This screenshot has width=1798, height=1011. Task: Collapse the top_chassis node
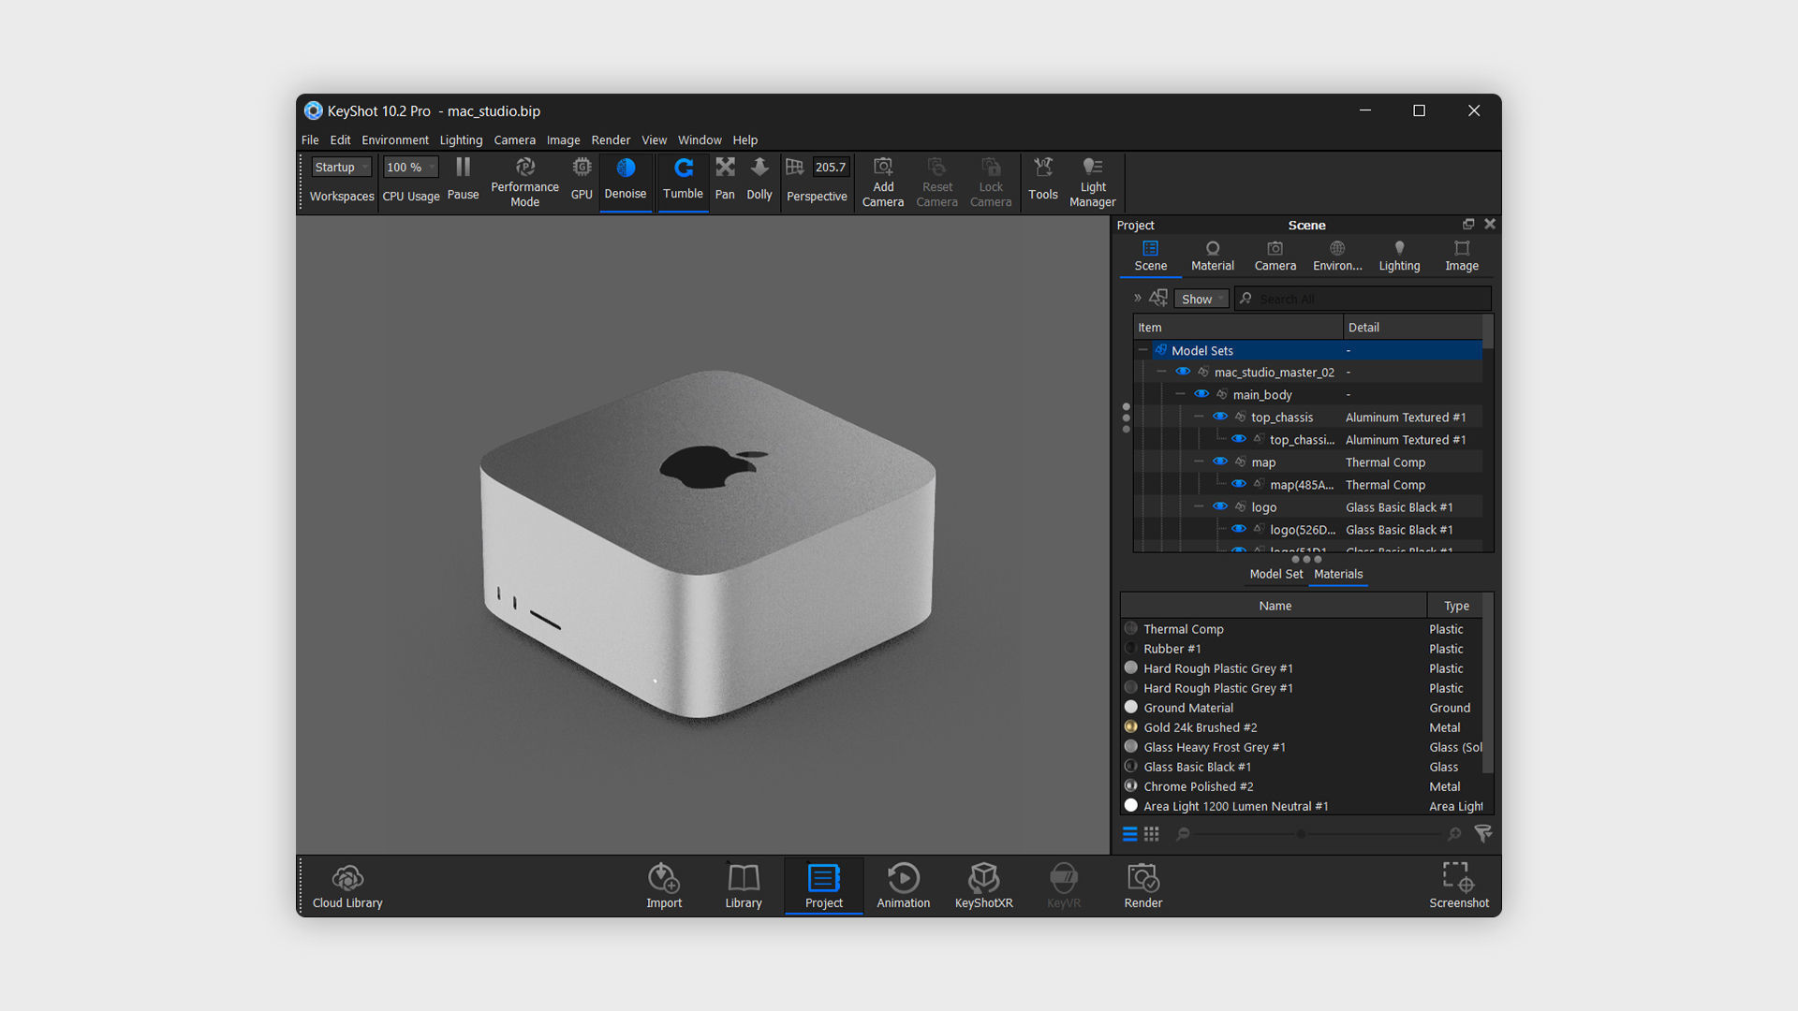click(1199, 418)
